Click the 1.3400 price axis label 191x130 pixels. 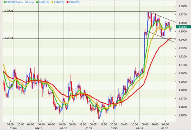[x=182, y=40]
